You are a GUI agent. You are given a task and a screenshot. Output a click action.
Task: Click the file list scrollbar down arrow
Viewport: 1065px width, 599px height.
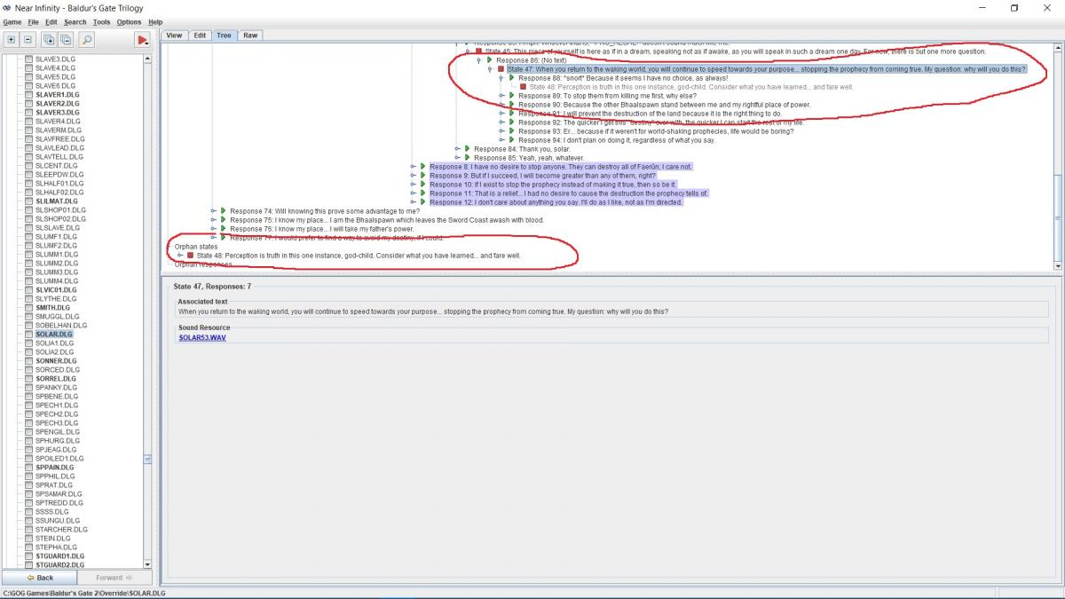pyautogui.click(x=147, y=564)
